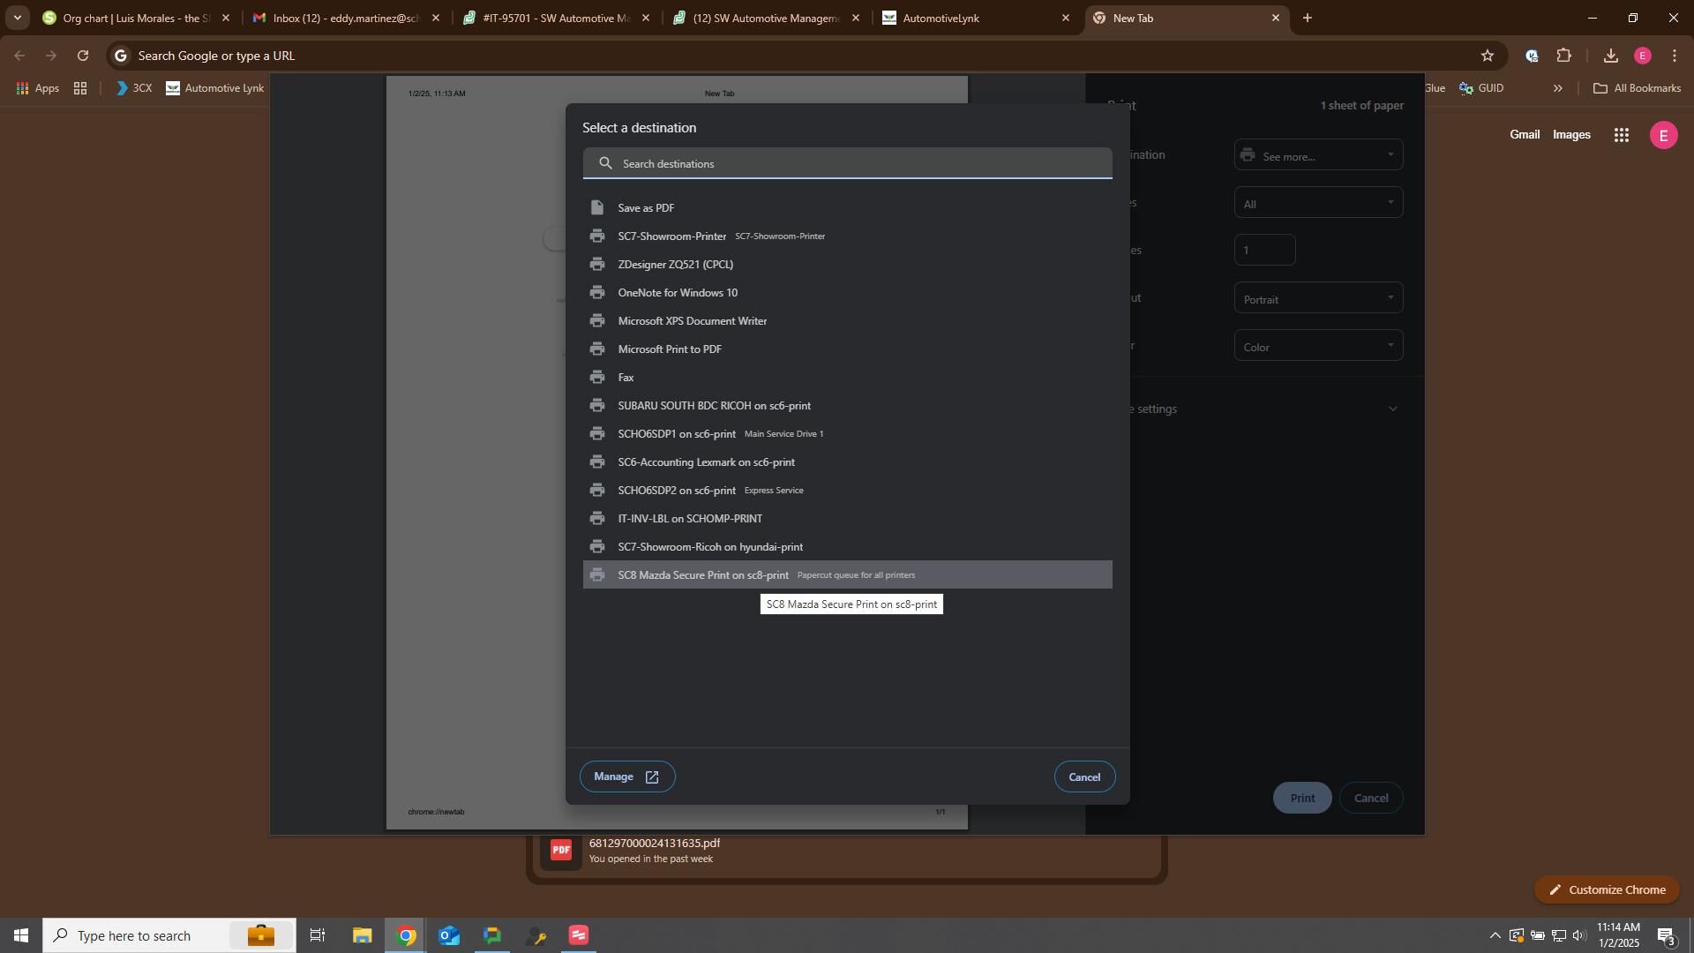Expand the More settings chevron
The width and height of the screenshot is (1694, 953).
pyautogui.click(x=1393, y=409)
